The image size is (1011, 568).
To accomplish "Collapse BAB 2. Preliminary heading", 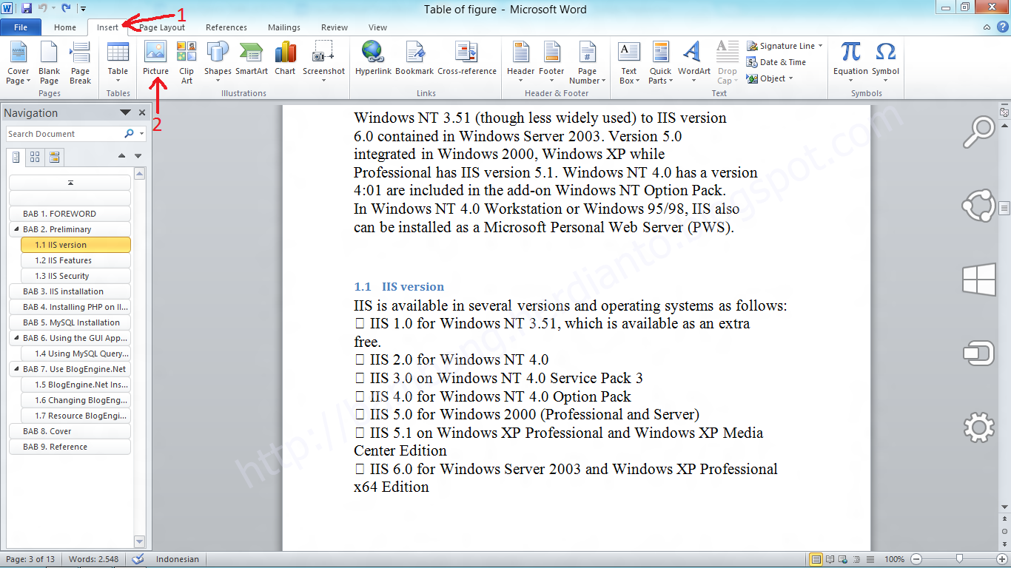I will (16, 229).
